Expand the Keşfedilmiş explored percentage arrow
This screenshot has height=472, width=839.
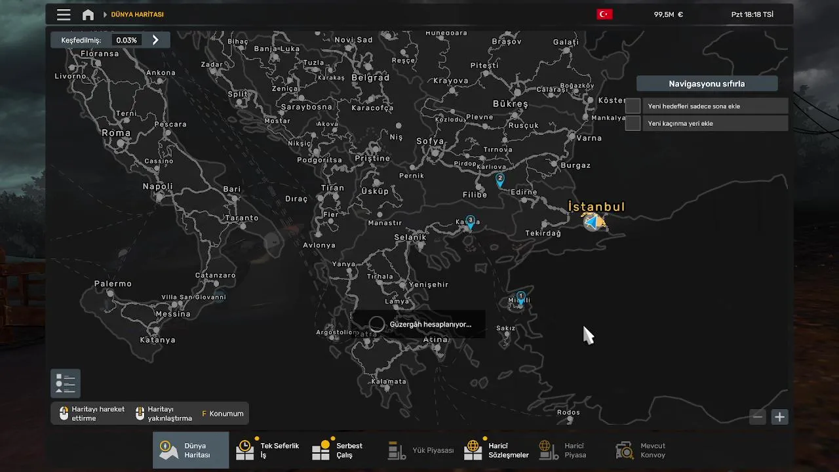[x=155, y=40]
